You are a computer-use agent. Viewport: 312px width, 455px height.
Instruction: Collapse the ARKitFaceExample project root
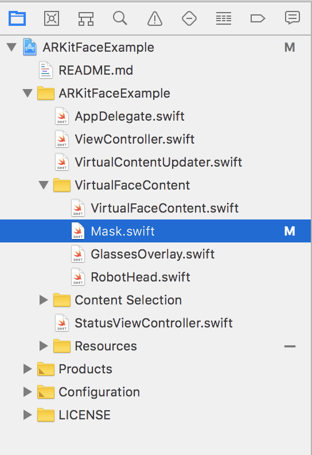tap(11, 47)
